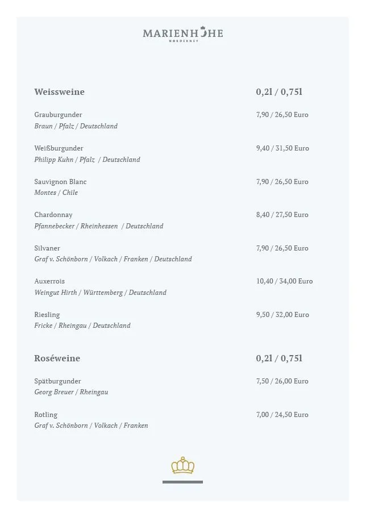The image size is (366, 517).
Task: Click the gray bar below the crown
Action: 182,482
